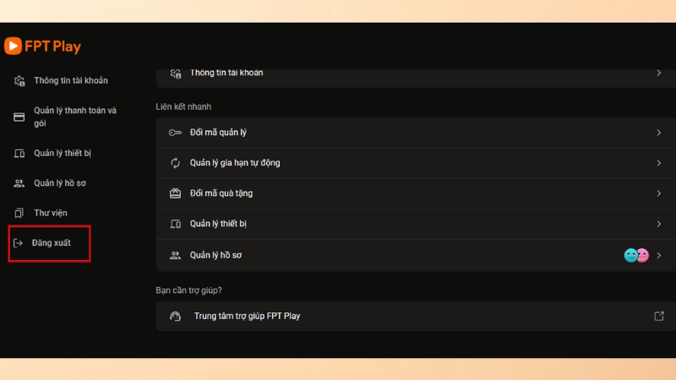Expand the Quản lý gia hạn tự động chevron
676x380 pixels.
click(659, 163)
